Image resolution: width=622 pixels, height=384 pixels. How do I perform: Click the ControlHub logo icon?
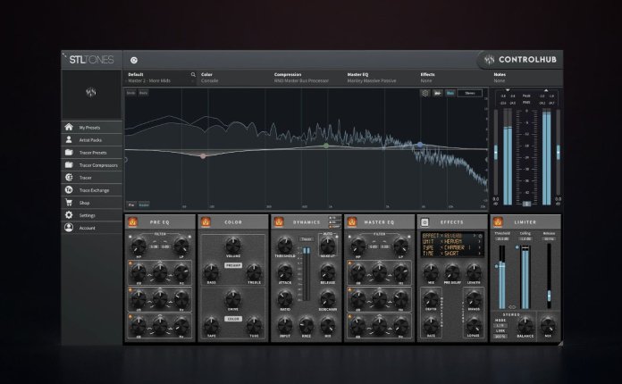(x=489, y=60)
